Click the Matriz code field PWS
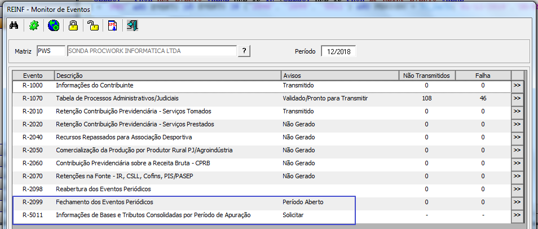 click(x=51, y=51)
